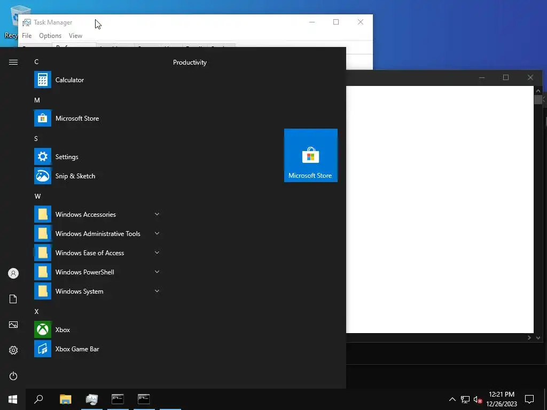
Task: Expand the Start menu hamburger navigation
Action: [x=13, y=62]
